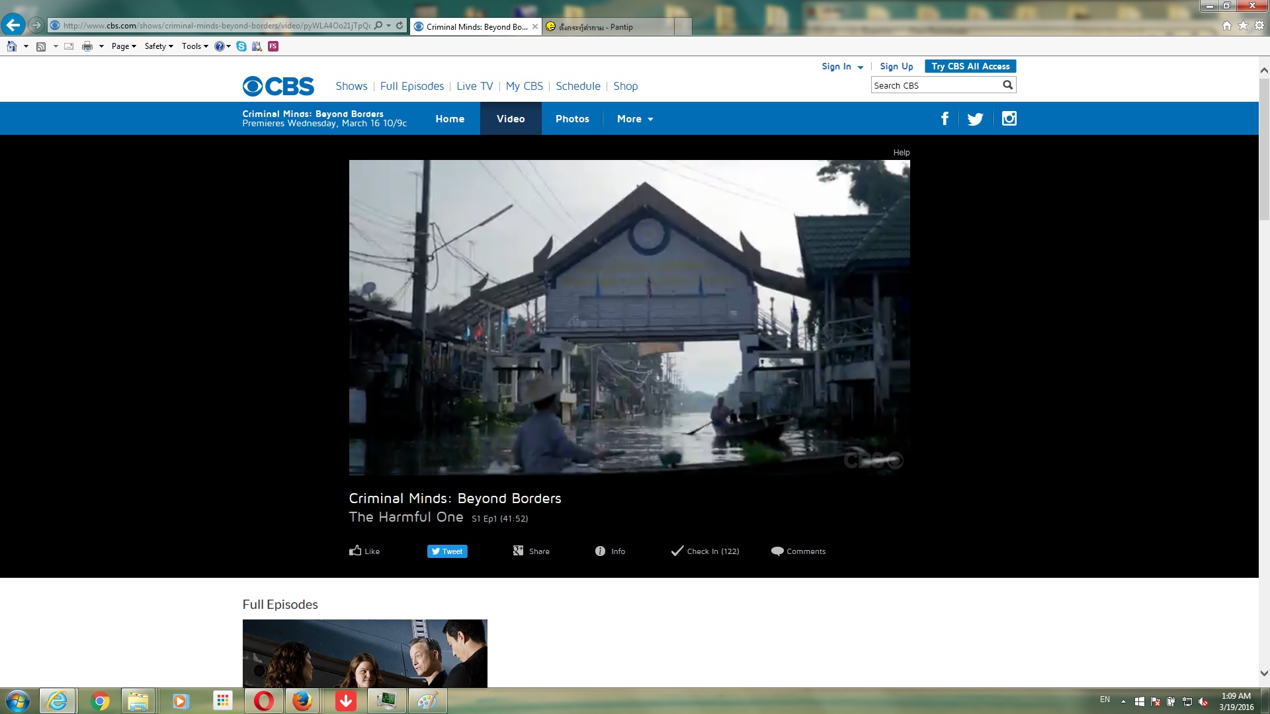This screenshot has width=1270, height=714.
Task: Open the Live TV link
Action: 474,86
